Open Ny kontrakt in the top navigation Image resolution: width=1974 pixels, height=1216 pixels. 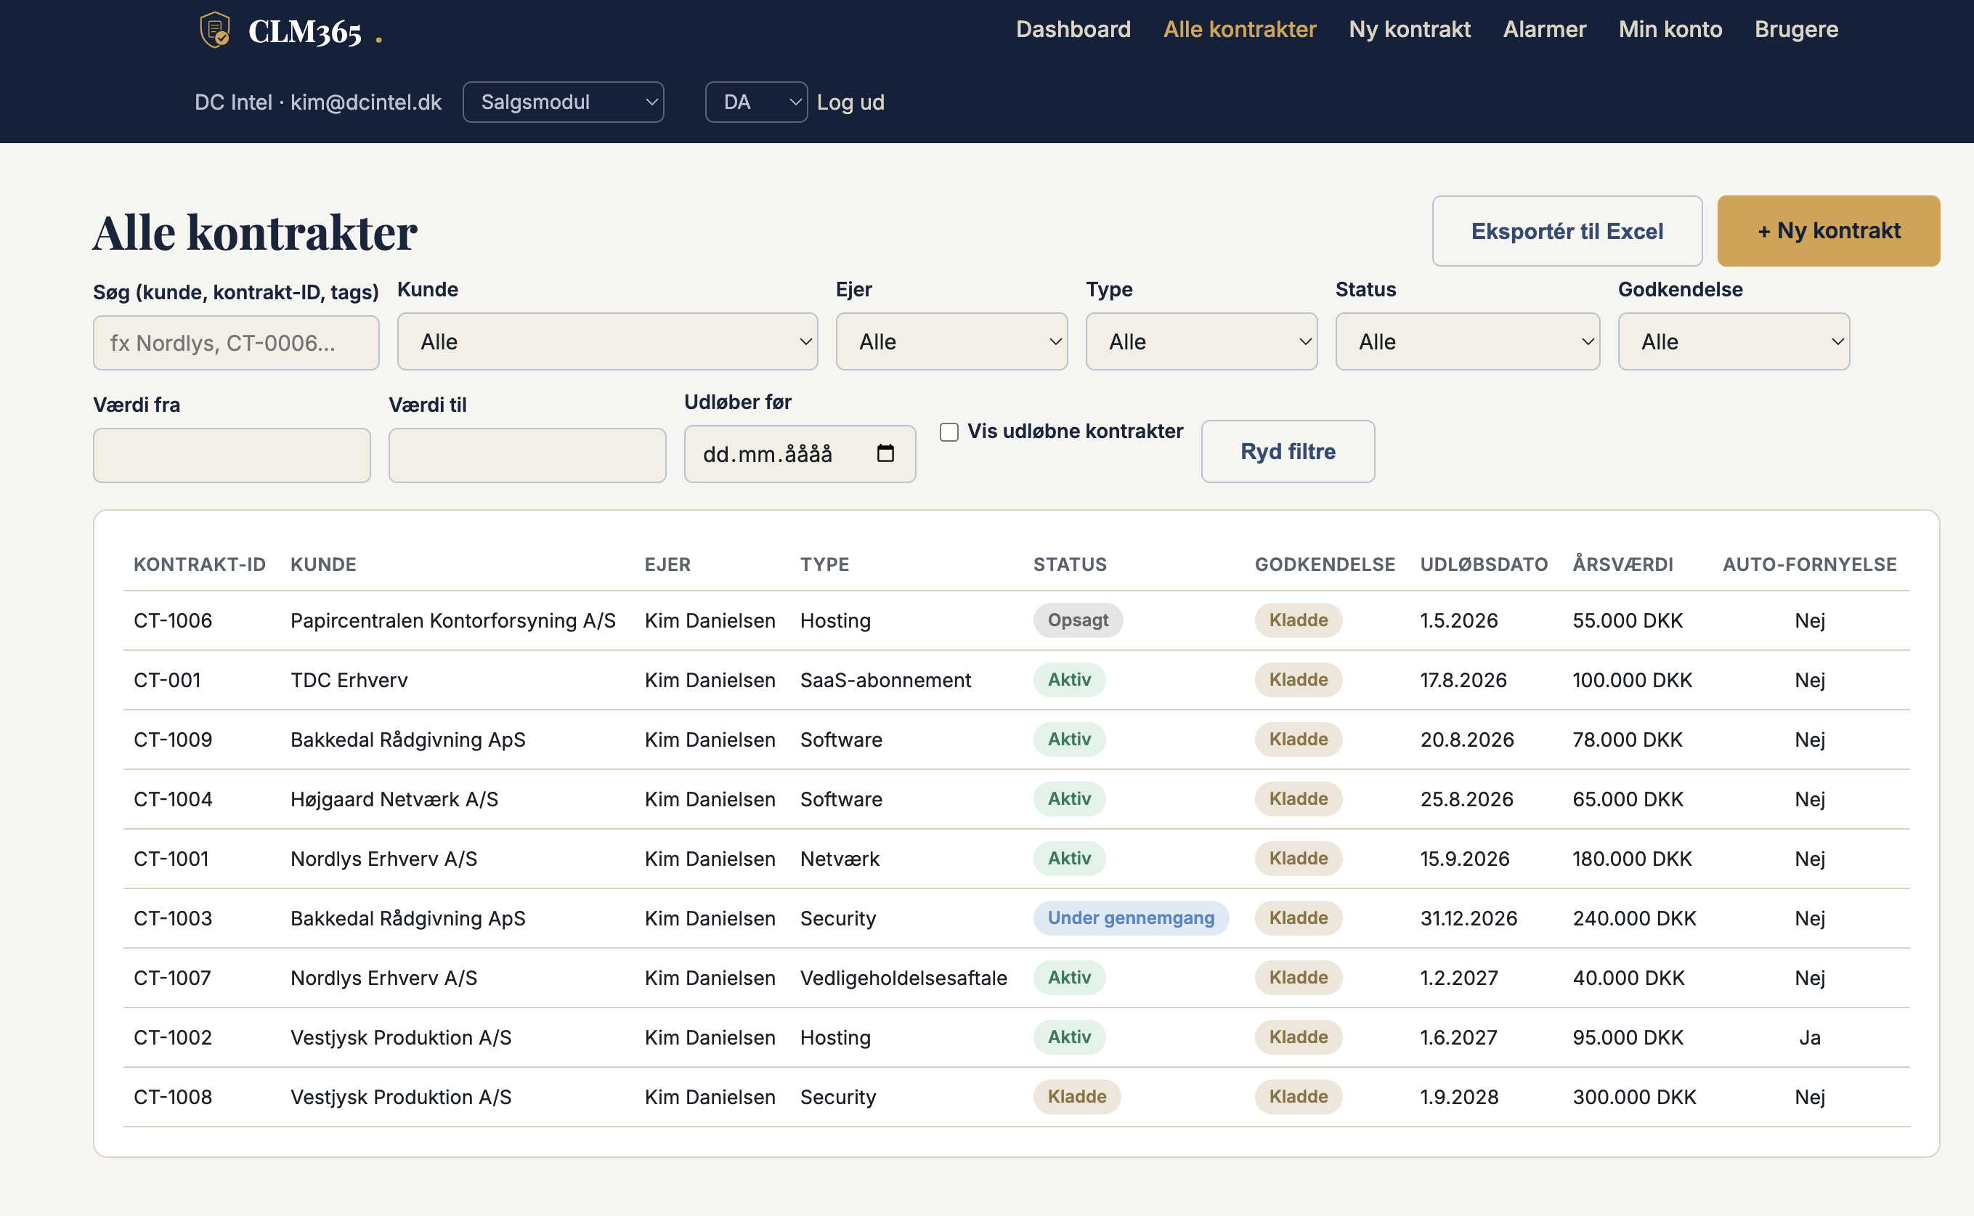point(1410,30)
